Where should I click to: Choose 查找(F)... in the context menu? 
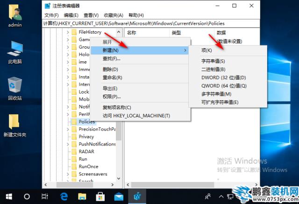click(x=140, y=58)
